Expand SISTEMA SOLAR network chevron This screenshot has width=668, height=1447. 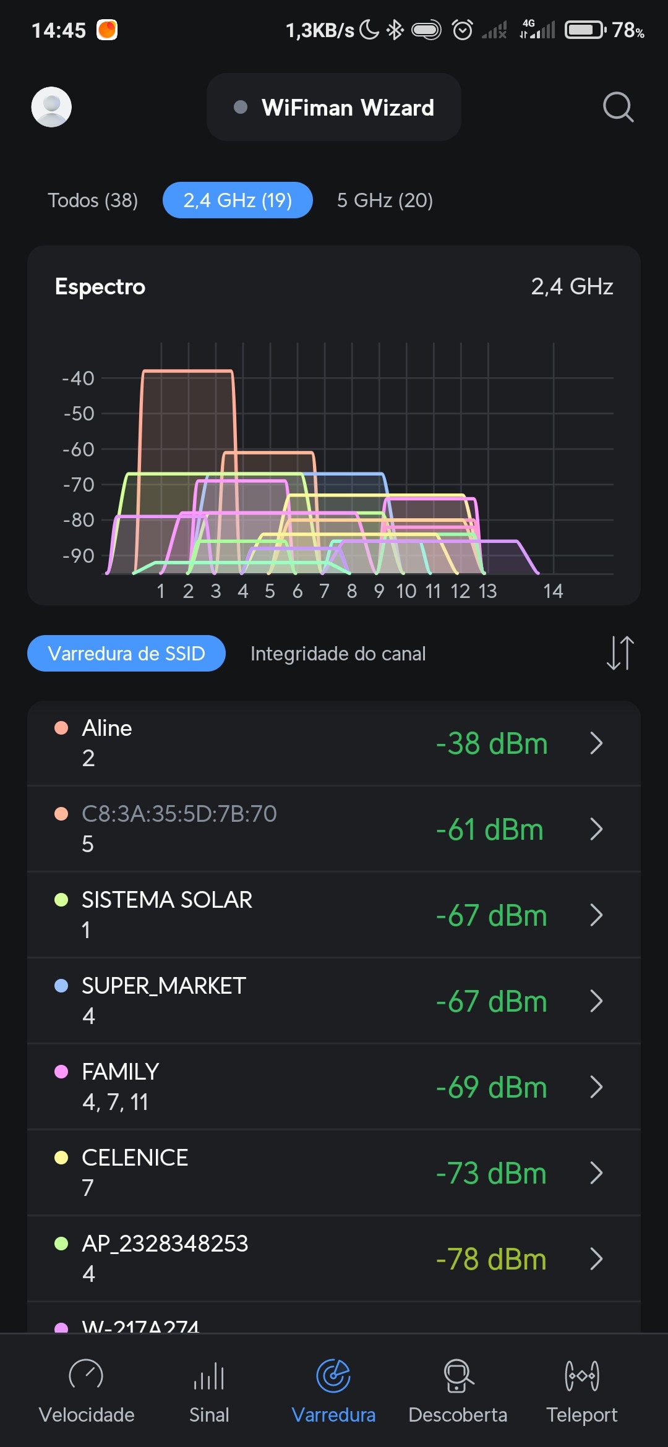(x=596, y=915)
